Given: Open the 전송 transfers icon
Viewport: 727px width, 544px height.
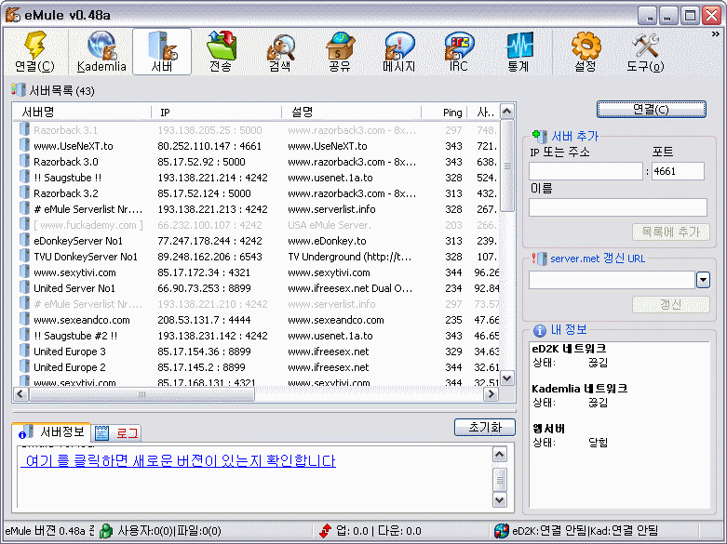Looking at the screenshot, I should tap(221, 51).
